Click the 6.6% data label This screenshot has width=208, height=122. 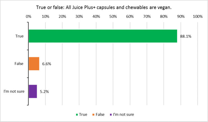pyautogui.click(x=47, y=64)
